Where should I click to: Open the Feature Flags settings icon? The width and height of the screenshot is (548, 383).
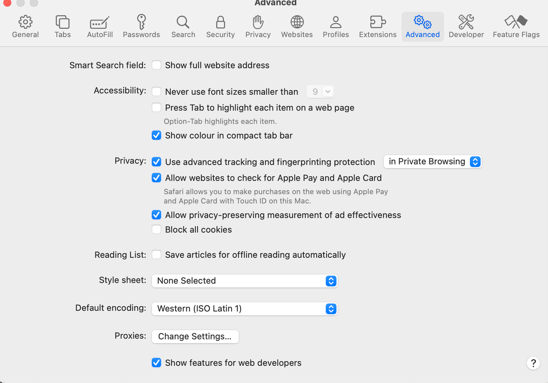point(516,26)
